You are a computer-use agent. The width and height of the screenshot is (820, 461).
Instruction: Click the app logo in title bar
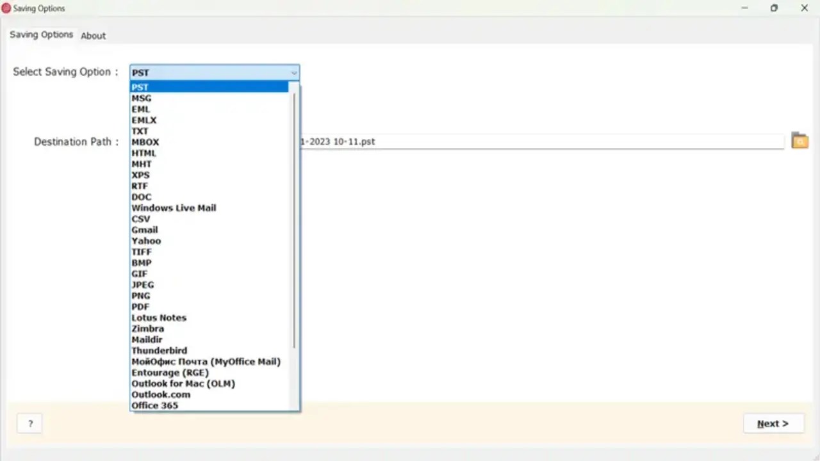pyautogui.click(x=6, y=8)
